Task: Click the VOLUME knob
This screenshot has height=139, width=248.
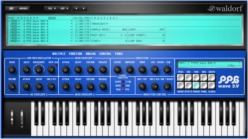Action: 12,87
